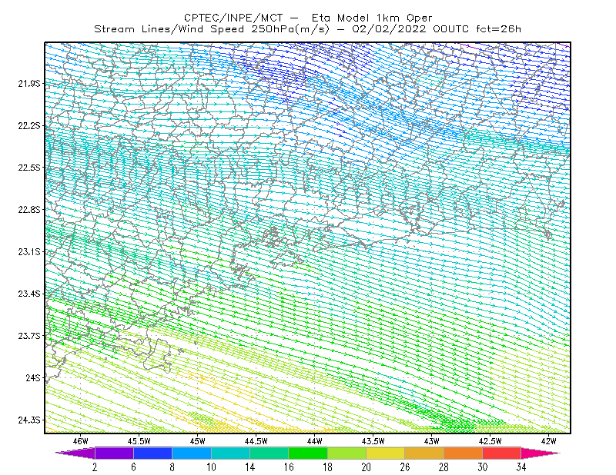
Task: Click the colorbar value 6
Action: click(133, 467)
